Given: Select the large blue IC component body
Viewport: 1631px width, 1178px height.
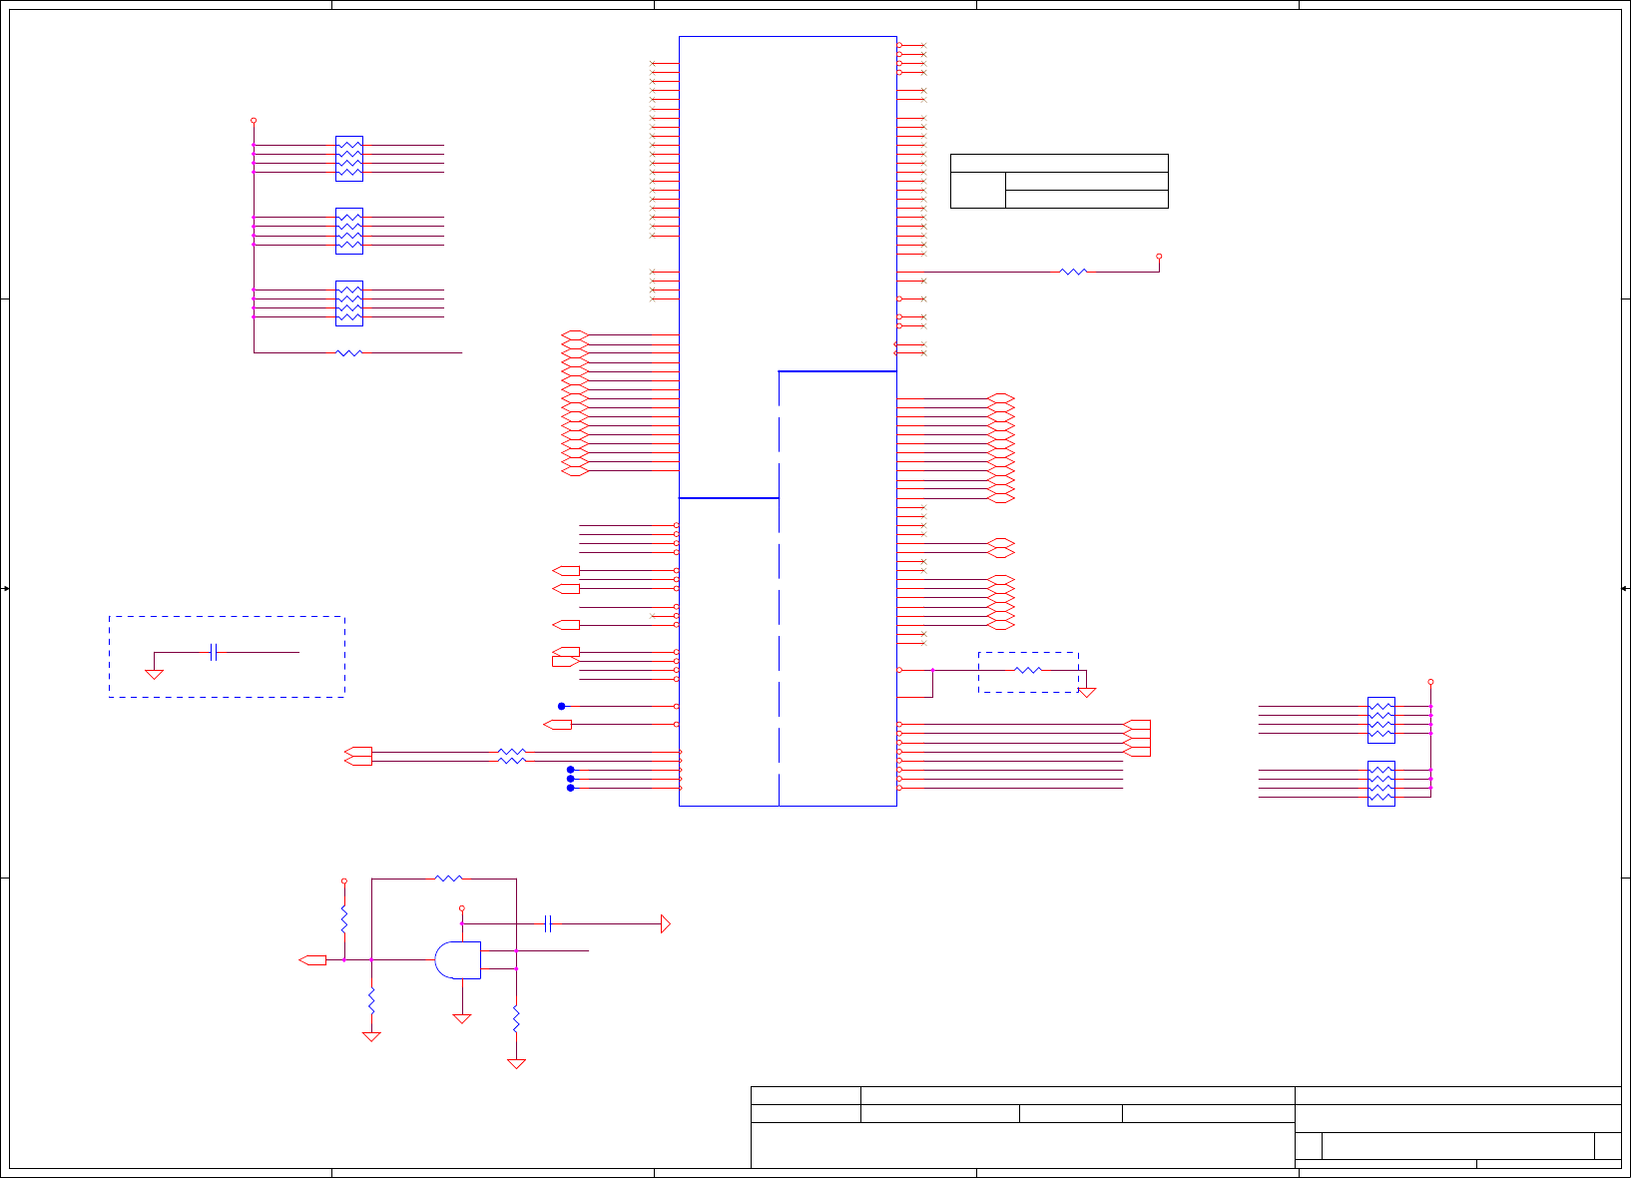Looking at the screenshot, I should [788, 421].
